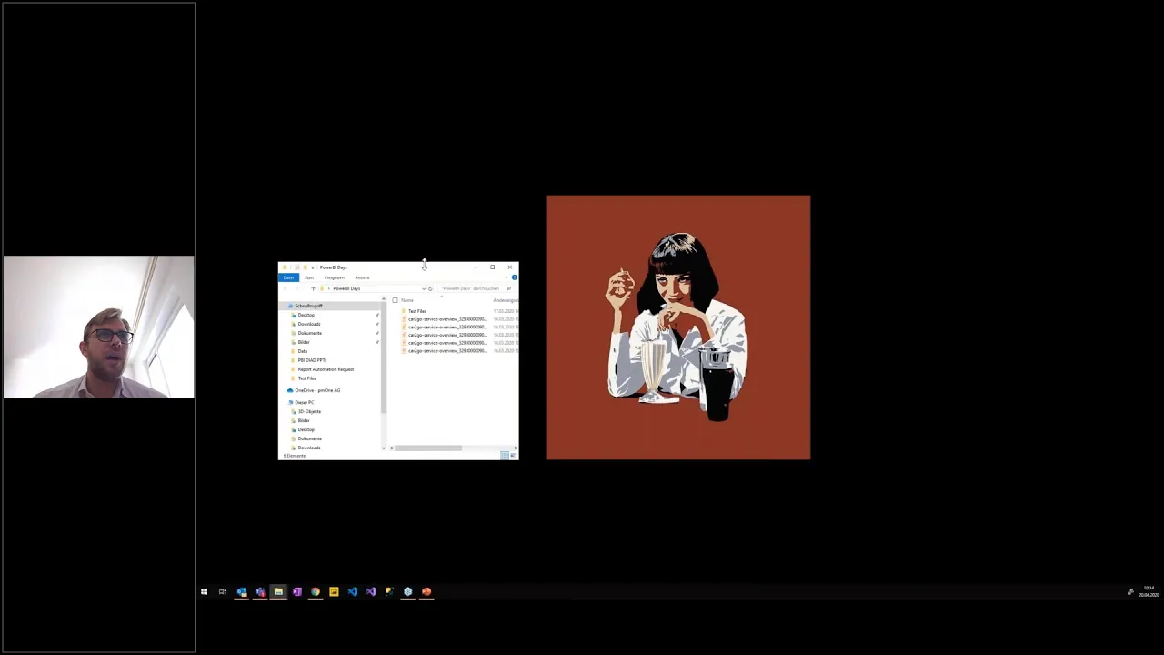Viewport: 1164px width, 655px height.
Task: Open Power BI Desktop yellow taskbar icon
Action: pos(334,591)
